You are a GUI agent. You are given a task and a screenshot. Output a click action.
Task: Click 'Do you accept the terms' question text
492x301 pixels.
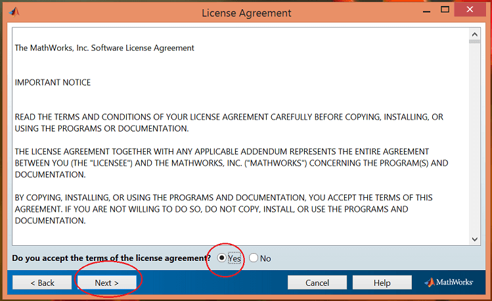[x=112, y=258]
